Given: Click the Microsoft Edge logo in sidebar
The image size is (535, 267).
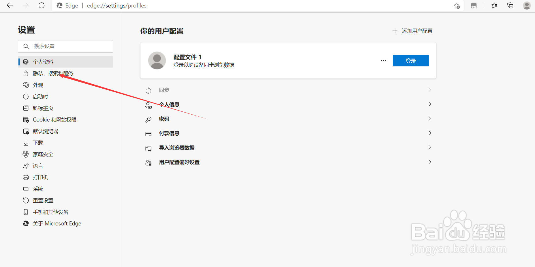Looking at the screenshot, I should 26,223.
